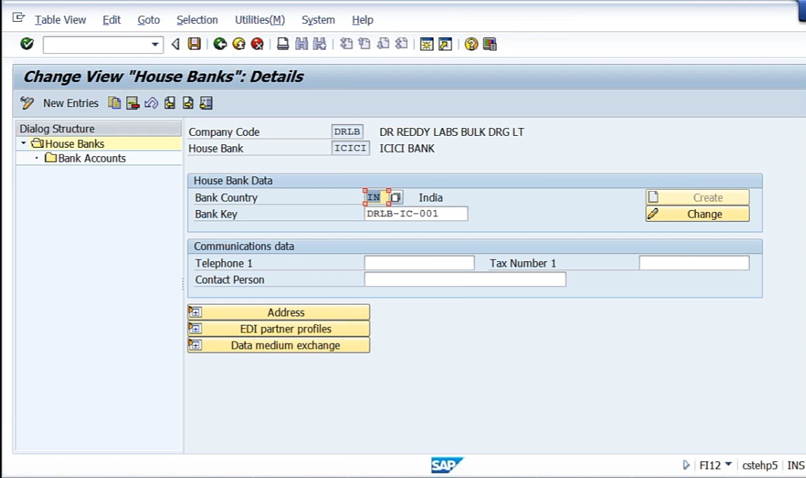Open the yellow Help question mark icon
The height and width of the screenshot is (478, 806).
click(471, 44)
